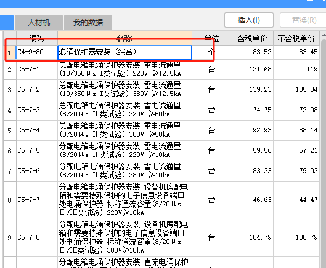Select code cell C5-7-1
Screen dimensions: 326x268
coord(37,70)
